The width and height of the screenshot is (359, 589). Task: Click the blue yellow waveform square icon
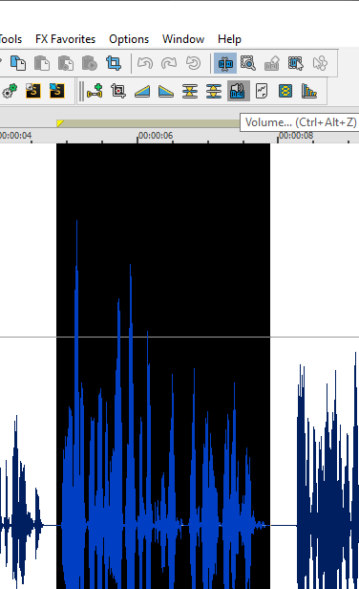(285, 91)
